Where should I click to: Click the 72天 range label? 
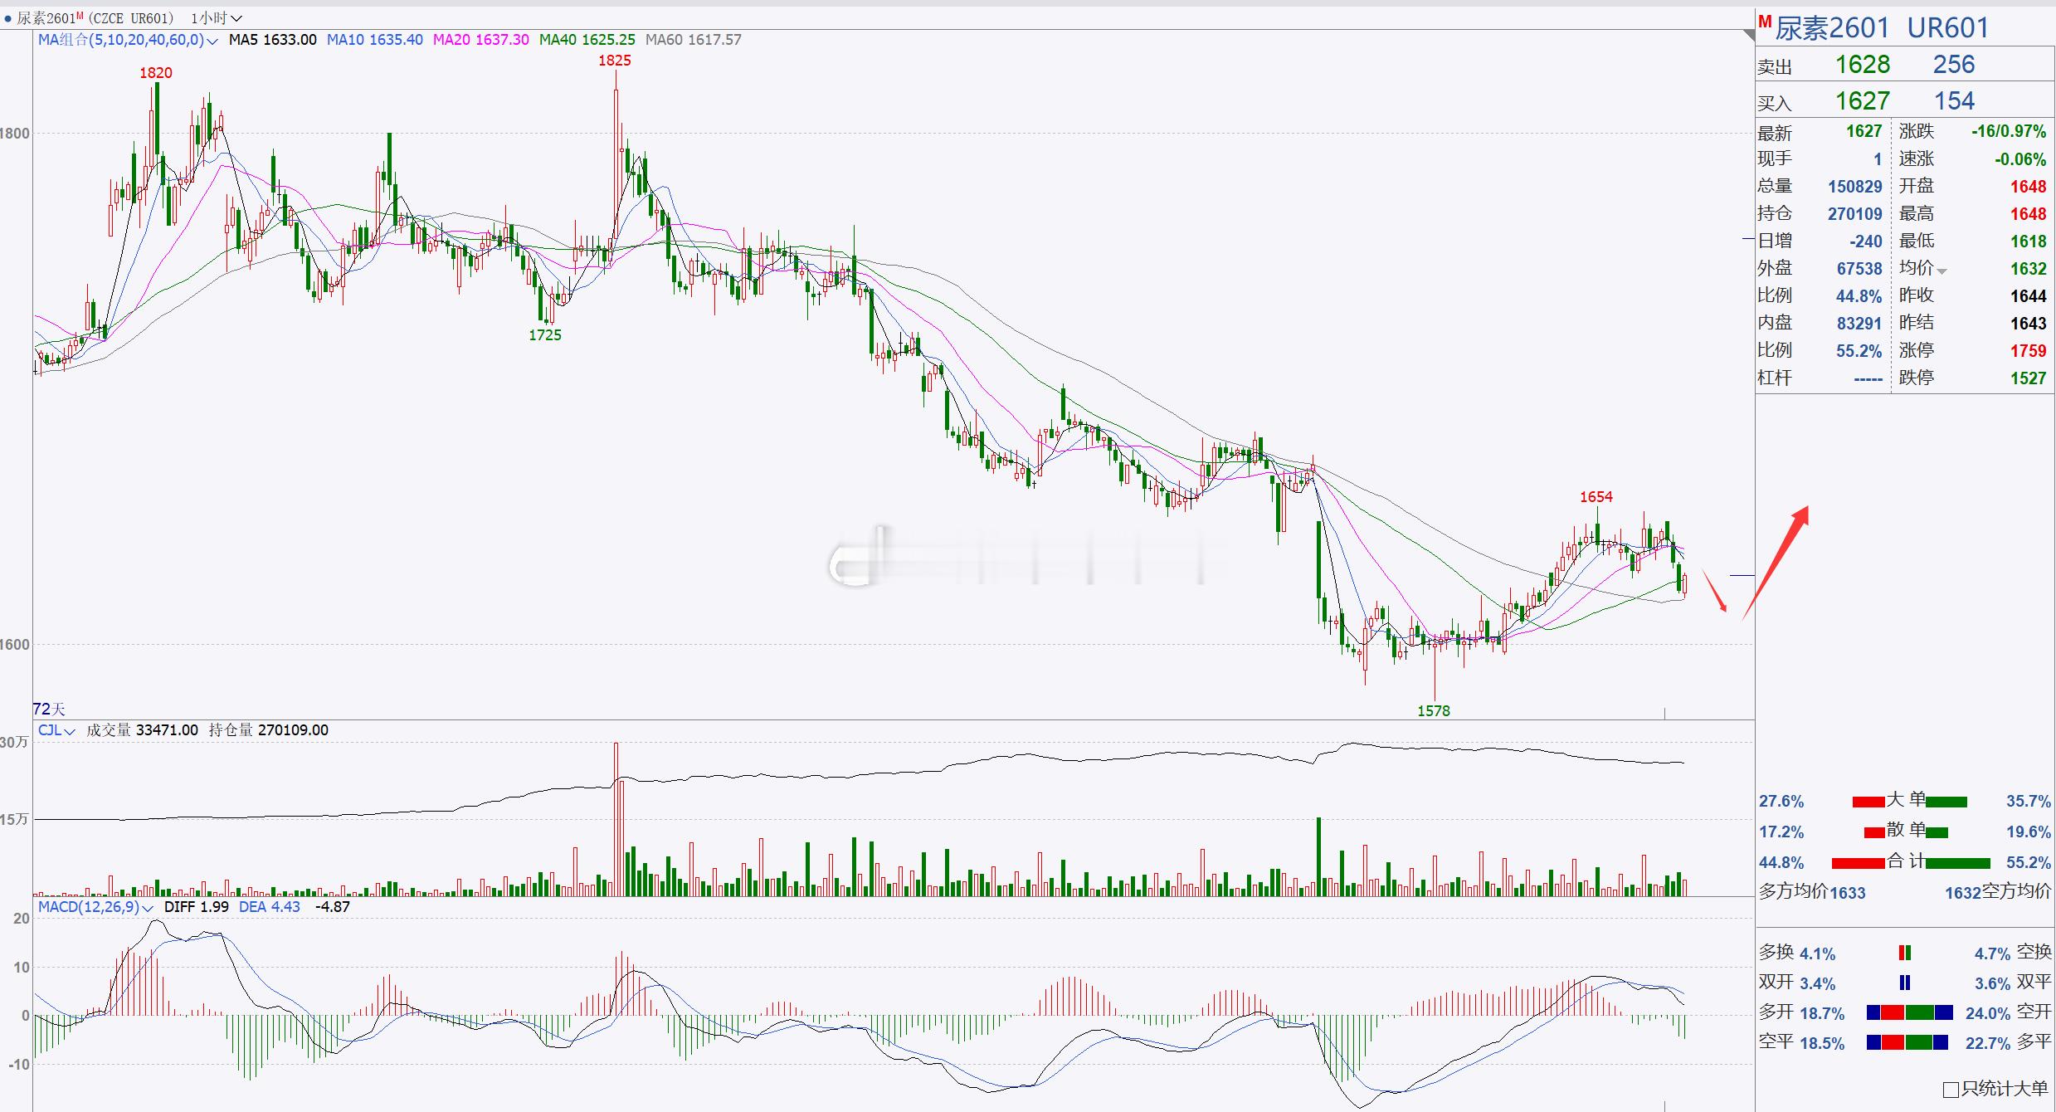click(48, 709)
